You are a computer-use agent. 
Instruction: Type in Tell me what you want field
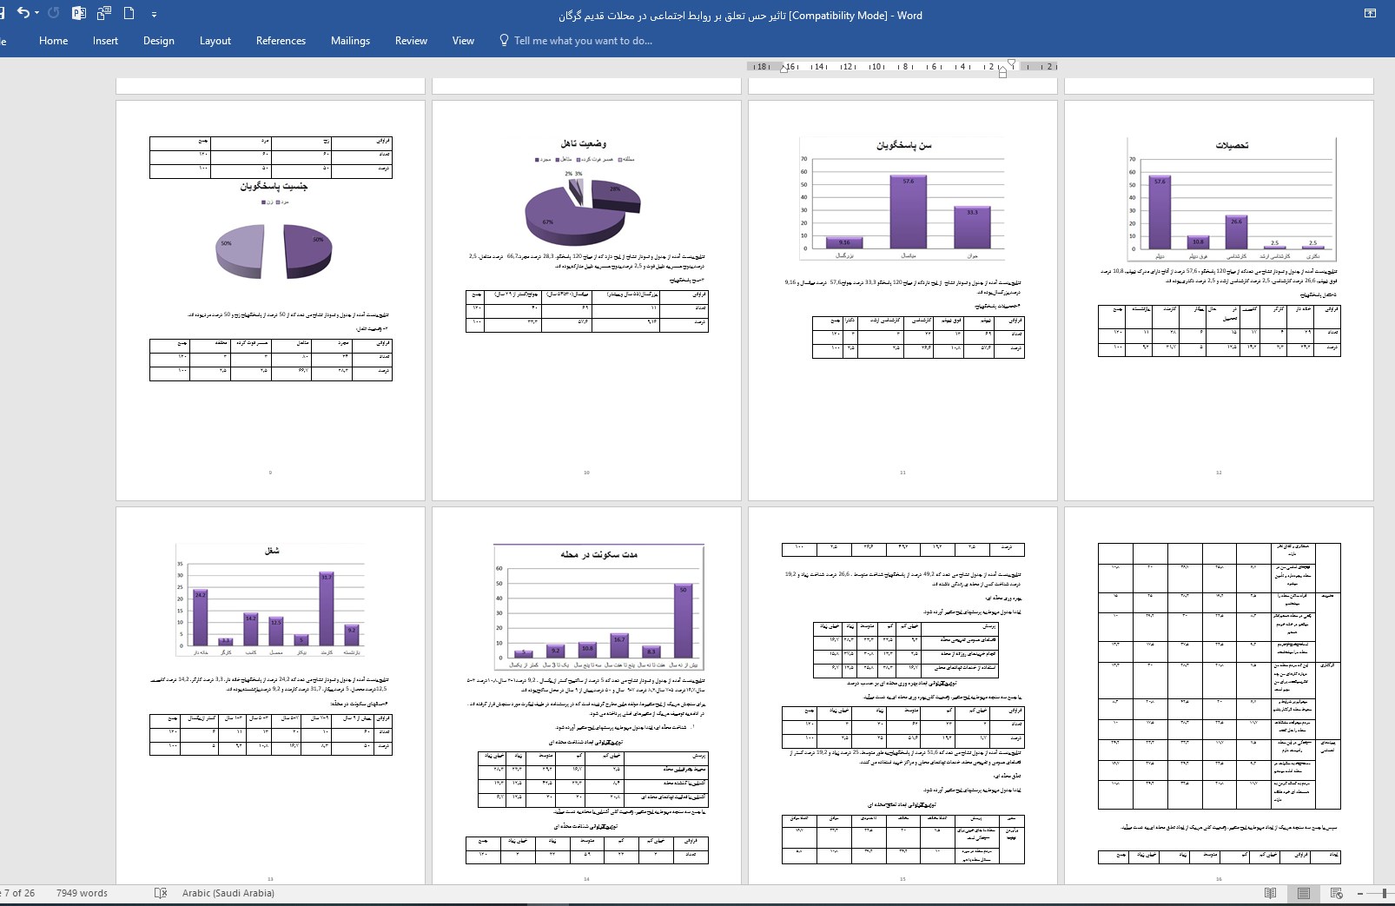[x=582, y=41]
